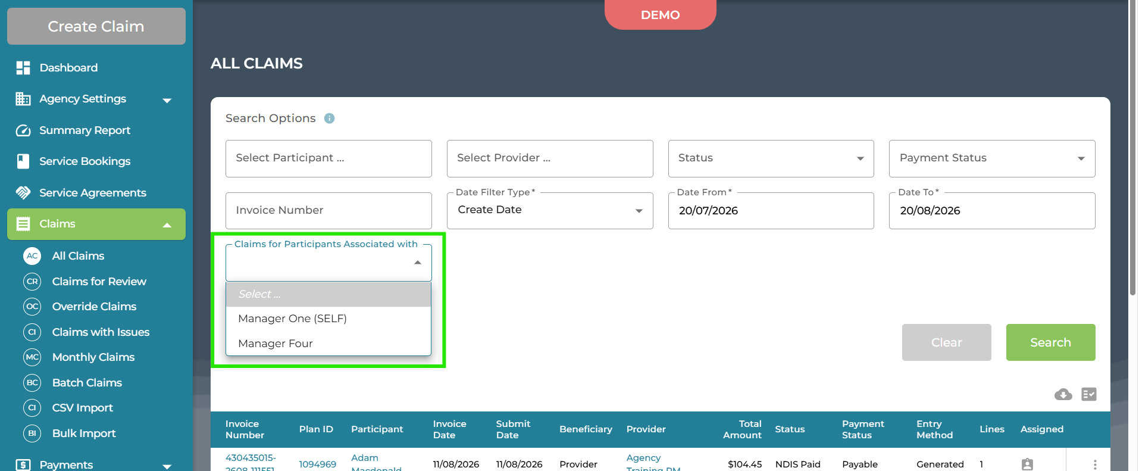Open Claims with Issues page

pos(101,332)
